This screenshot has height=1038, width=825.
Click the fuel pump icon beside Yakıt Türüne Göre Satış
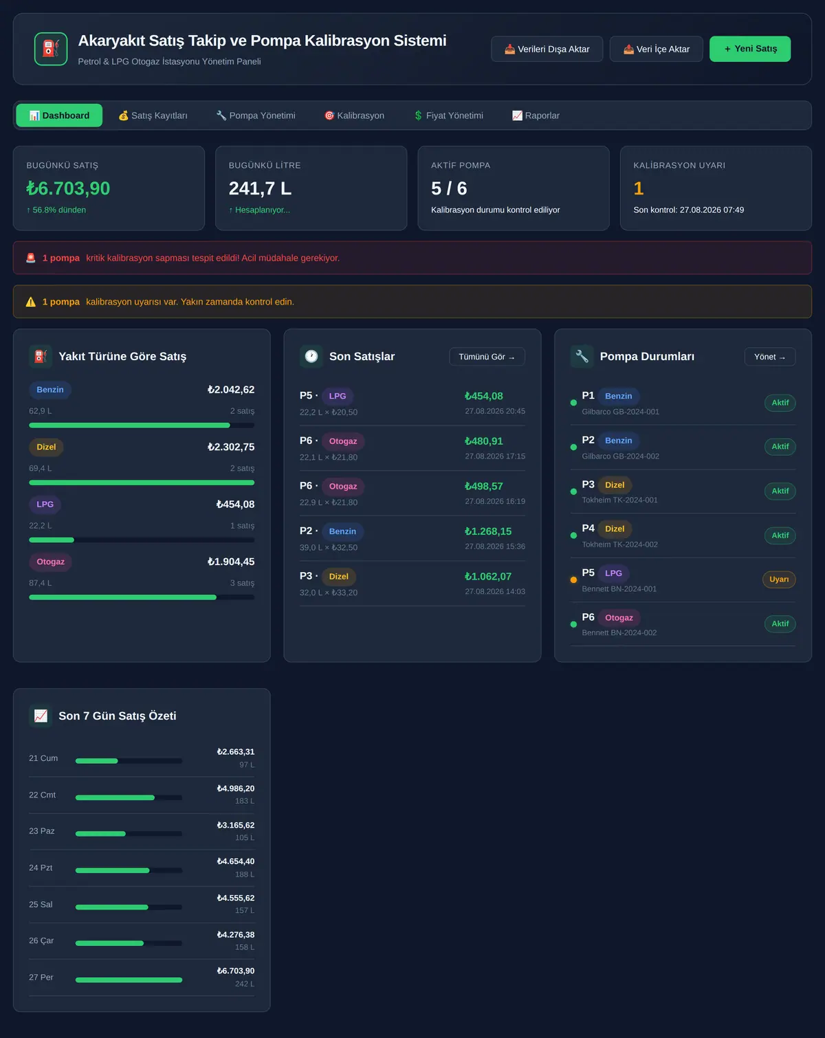[41, 356]
